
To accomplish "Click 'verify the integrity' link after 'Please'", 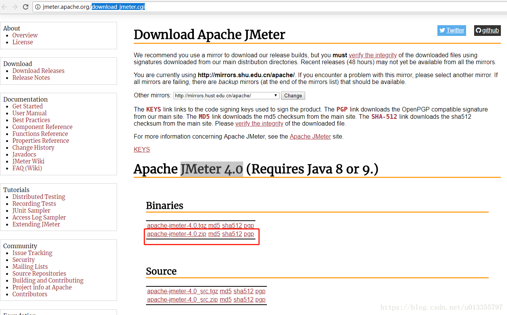I will (x=259, y=123).
